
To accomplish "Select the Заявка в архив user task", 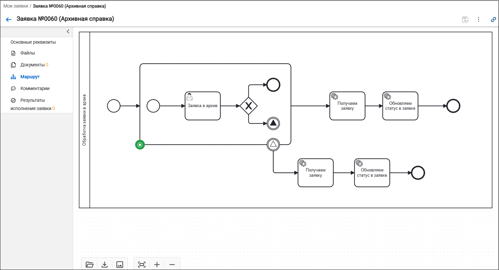I will [203, 106].
